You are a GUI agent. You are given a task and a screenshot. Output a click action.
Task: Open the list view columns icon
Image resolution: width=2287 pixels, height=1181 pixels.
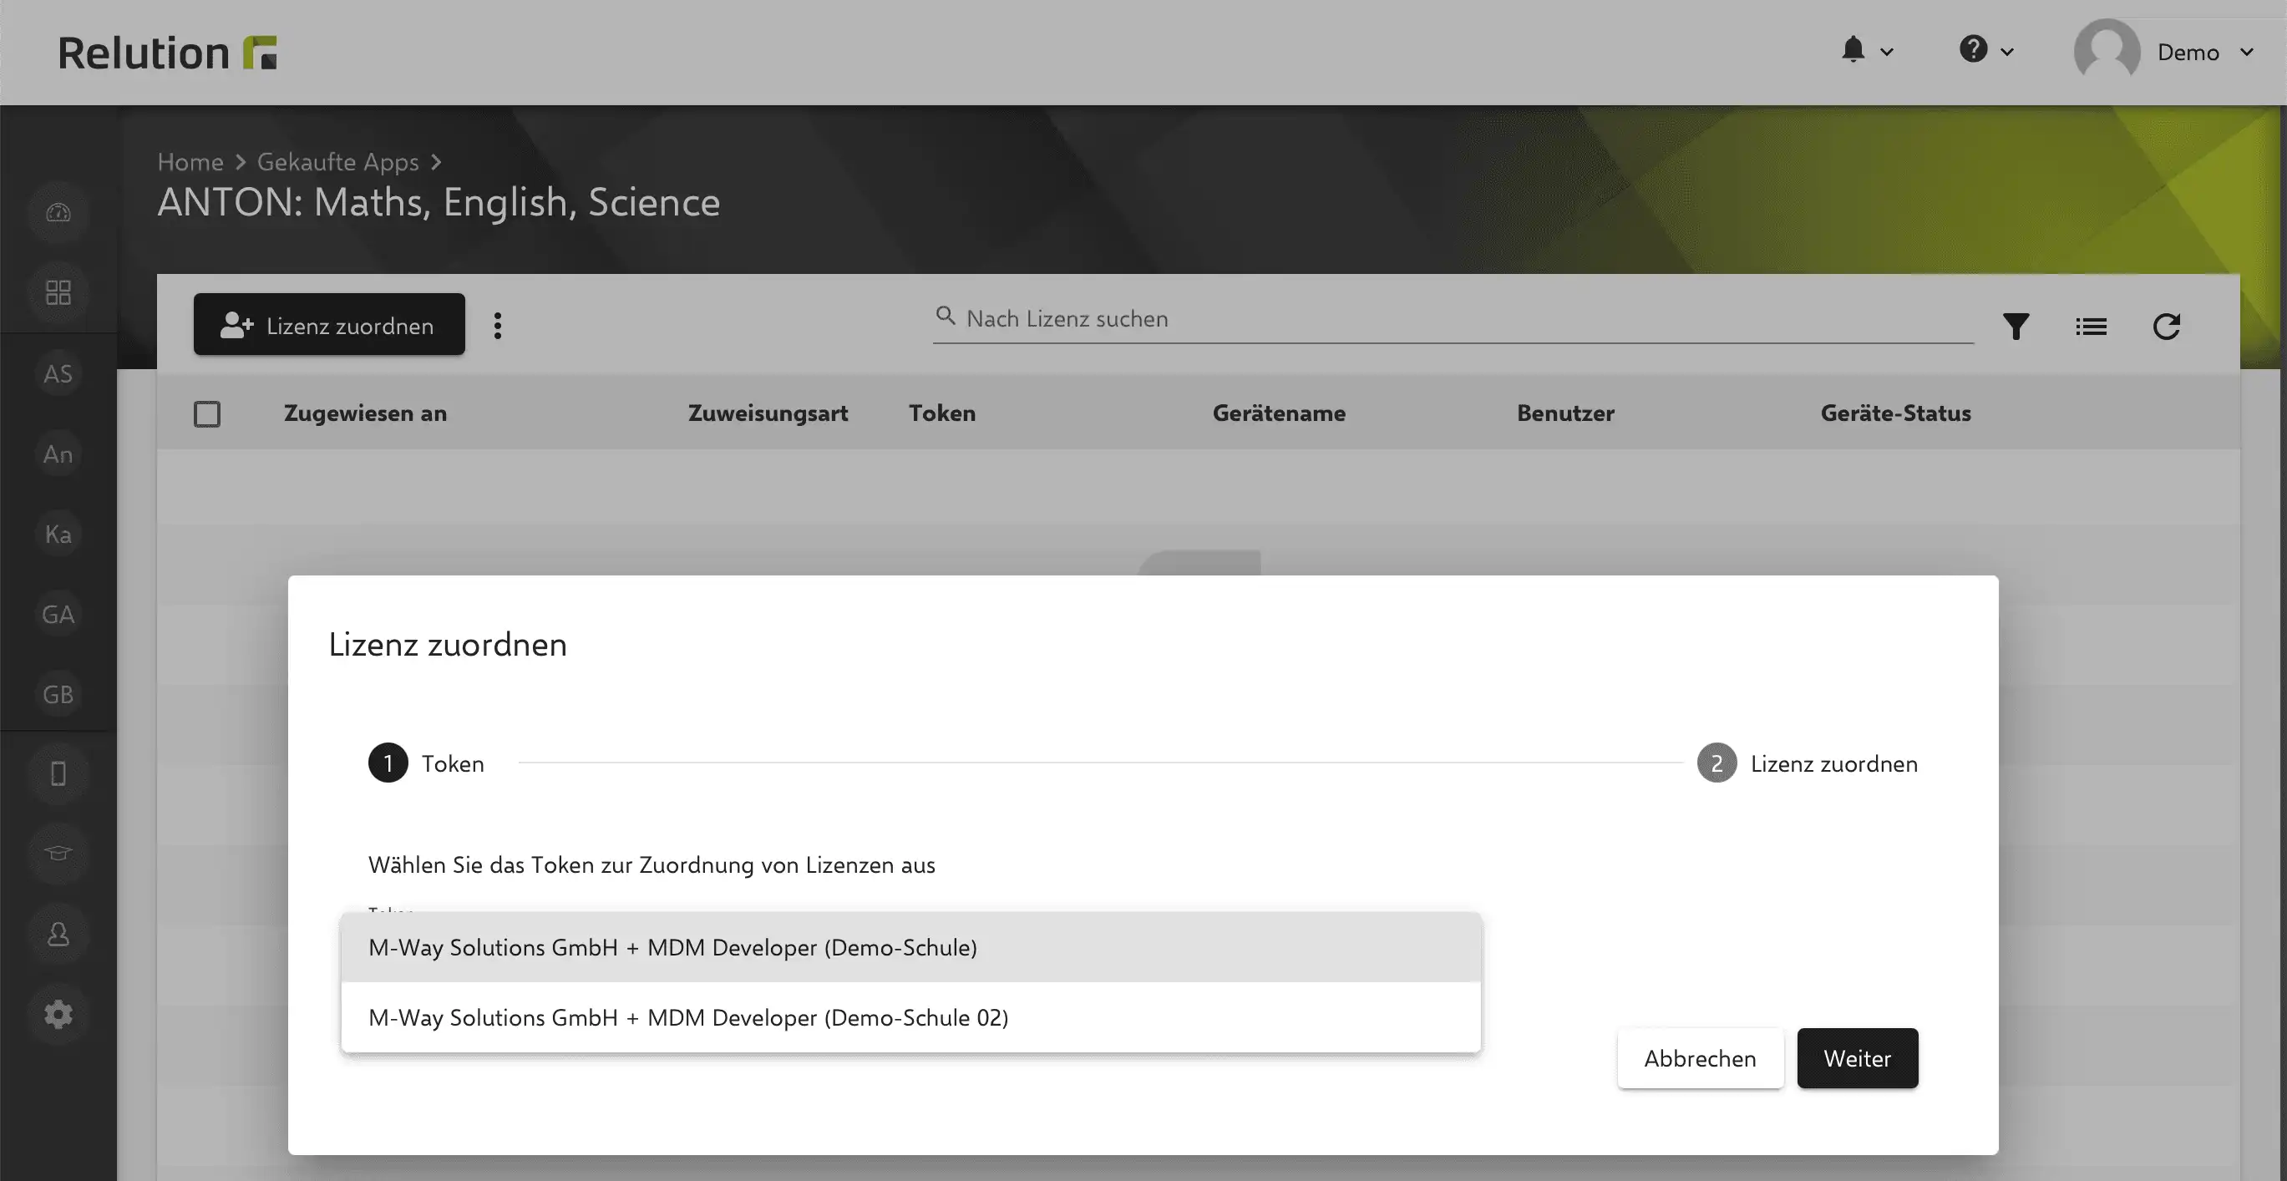click(2091, 327)
